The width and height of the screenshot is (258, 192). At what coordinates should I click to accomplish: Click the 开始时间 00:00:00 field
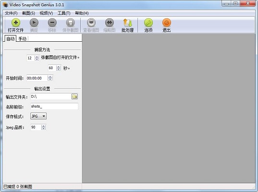pos(40,78)
